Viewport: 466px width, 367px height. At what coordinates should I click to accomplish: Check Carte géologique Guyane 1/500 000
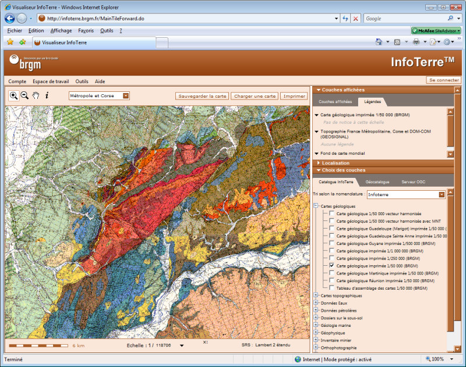click(x=331, y=243)
